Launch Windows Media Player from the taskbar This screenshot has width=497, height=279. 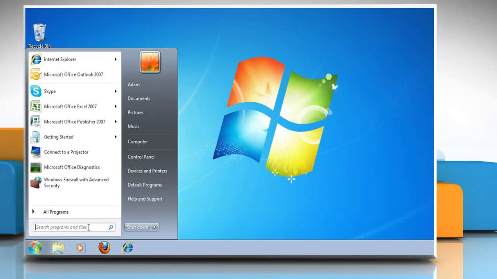[x=80, y=248]
